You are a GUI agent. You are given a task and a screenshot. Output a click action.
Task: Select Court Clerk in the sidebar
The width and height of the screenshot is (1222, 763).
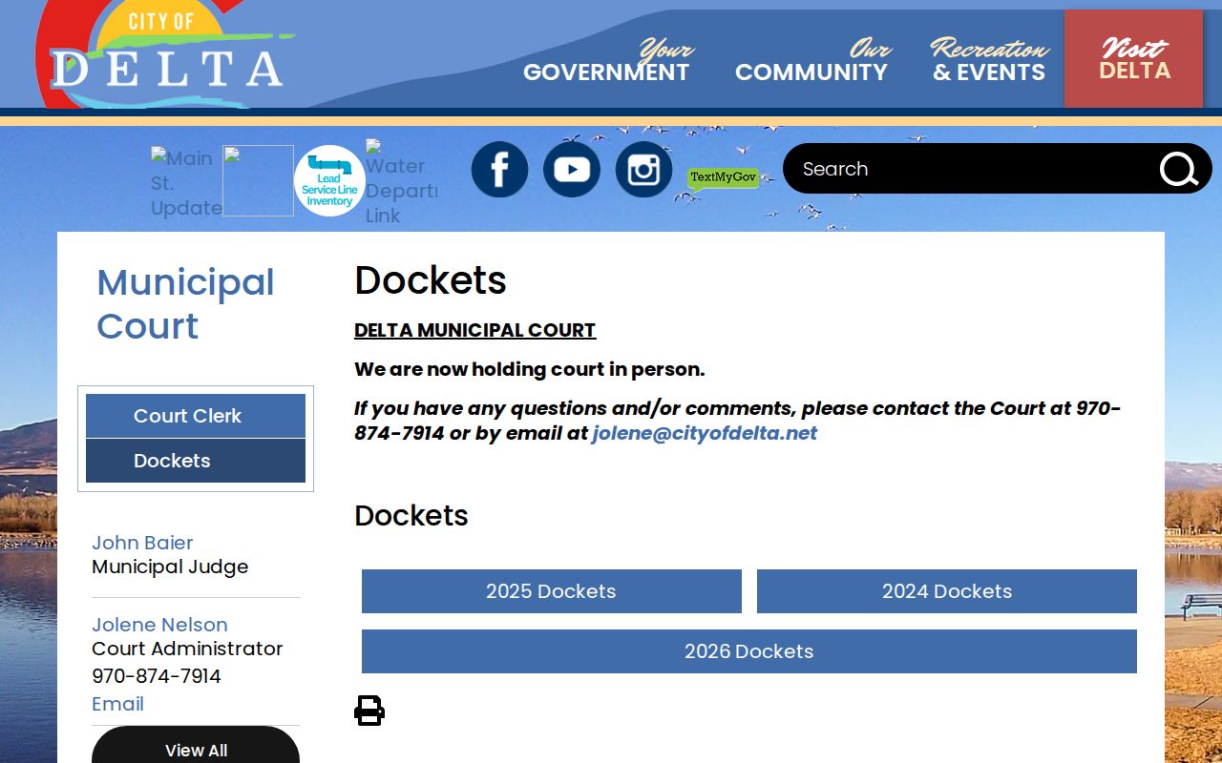tap(196, 416)
